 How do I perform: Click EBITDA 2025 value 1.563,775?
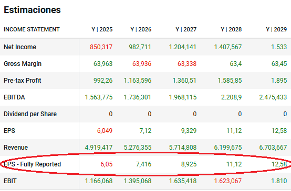pos(99,97)
